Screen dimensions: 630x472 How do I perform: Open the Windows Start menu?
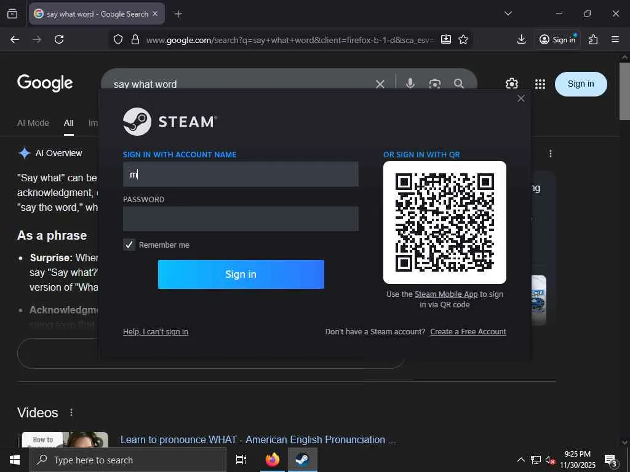(x=15, y=460)
